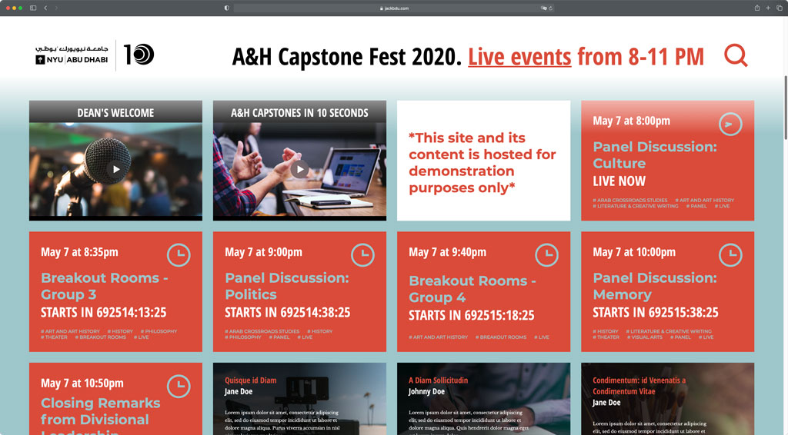This screenshot has width=788, height=435.
Task: Select the Literature & Creative Writing tag on Memory card
Action: (x=669, y=331)
